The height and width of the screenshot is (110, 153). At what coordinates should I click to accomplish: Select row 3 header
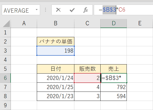(5, 51)
